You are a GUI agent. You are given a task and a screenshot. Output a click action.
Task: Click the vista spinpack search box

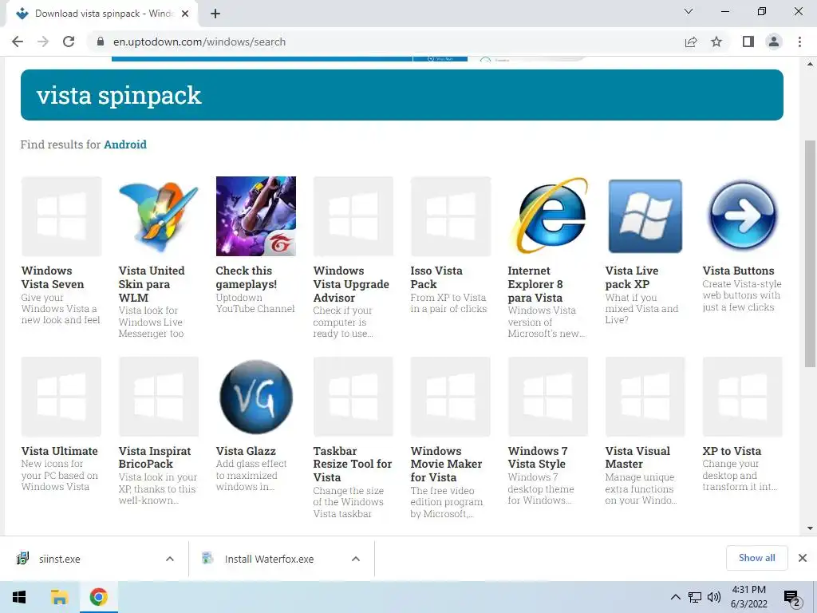tap(402, 95)
